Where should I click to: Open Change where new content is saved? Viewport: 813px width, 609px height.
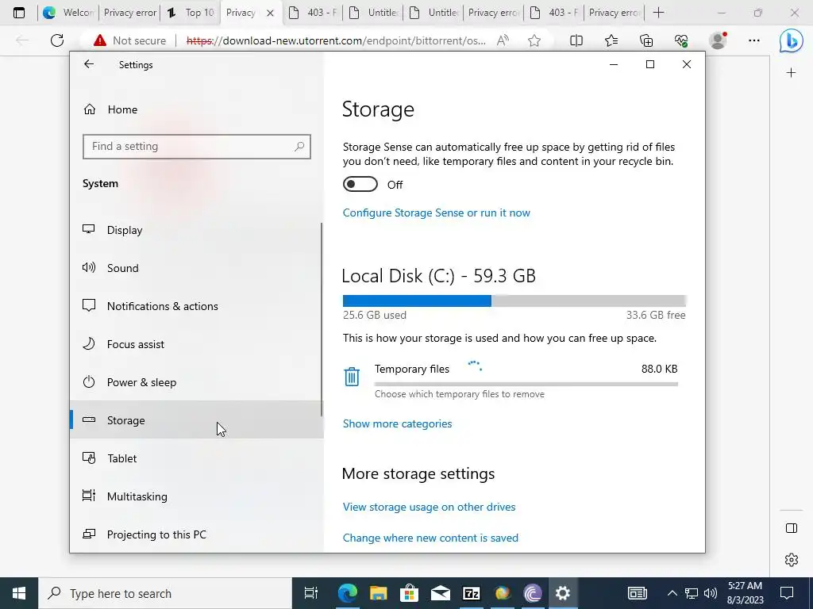[430, 538]
